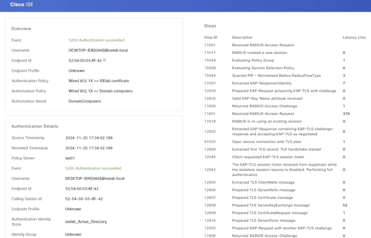Viewport: 371px width, 238px height.
Task: Select step 61025 'Open secure connection with TLS peer'
Action: pyautogui.click(x=267, y=142)
